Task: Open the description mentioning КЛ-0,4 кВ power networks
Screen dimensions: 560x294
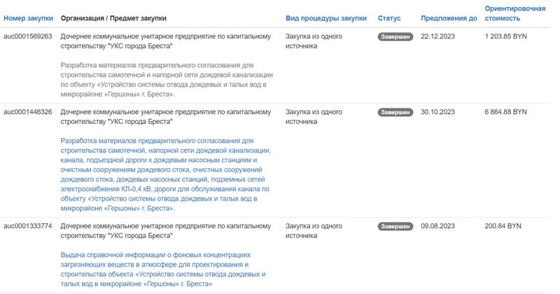Action: pos(167,179)
